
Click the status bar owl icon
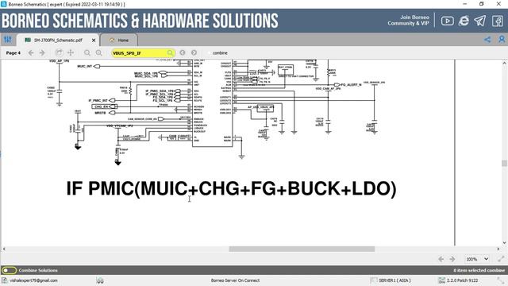(100, 280)
